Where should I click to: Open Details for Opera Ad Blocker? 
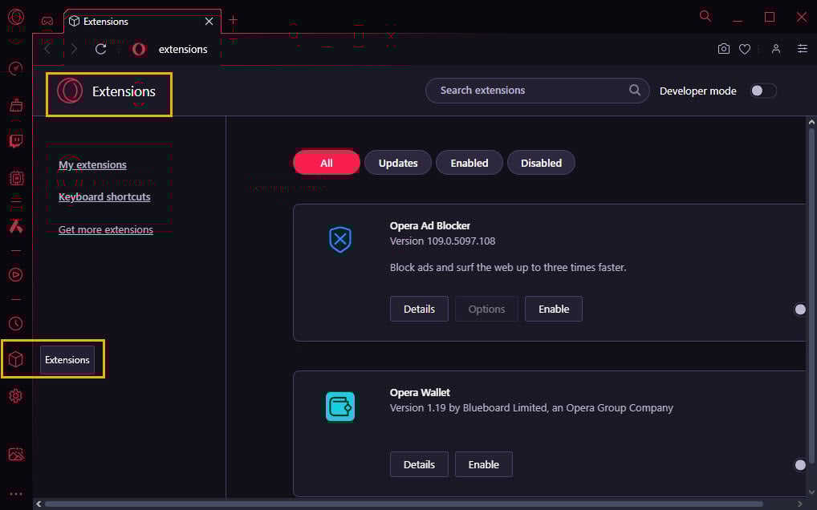point(420,309)
